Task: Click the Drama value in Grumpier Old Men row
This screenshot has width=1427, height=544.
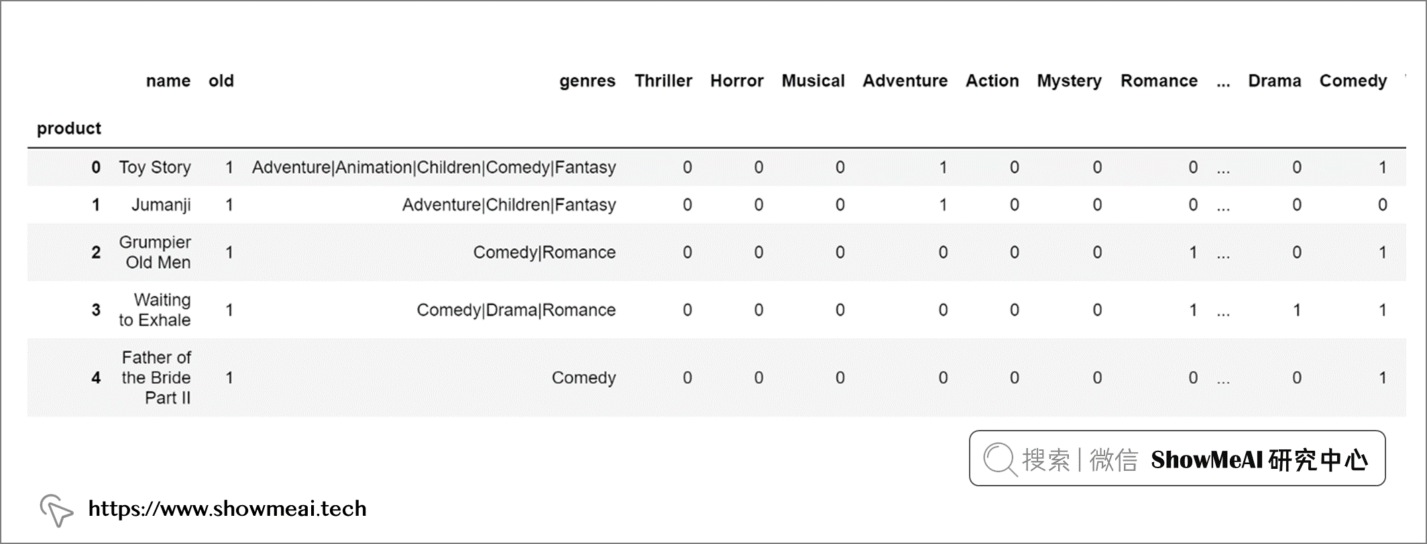Action: coord(1297,252)
